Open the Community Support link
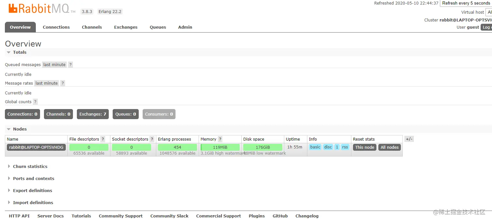The width and height of the screenshot is (492, 222). tap(121, 216)
